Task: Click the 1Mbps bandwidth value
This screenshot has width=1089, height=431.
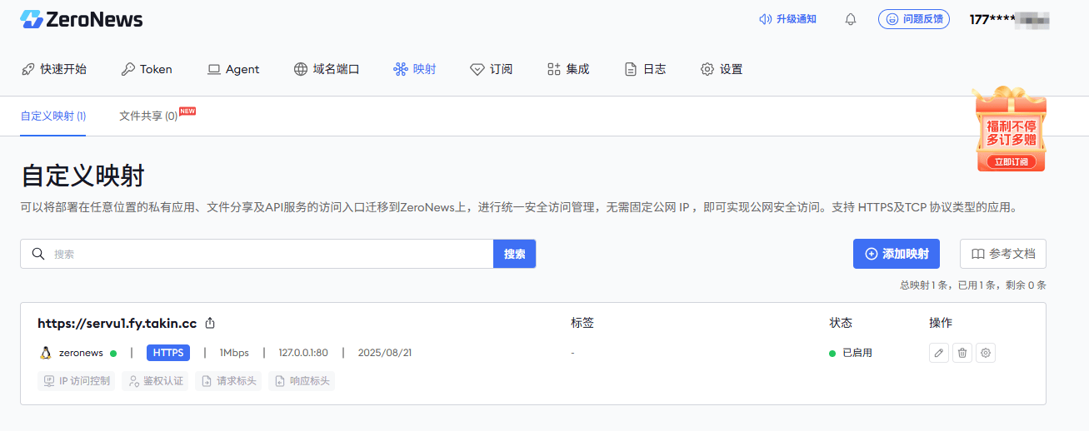Action: [234, 353]
